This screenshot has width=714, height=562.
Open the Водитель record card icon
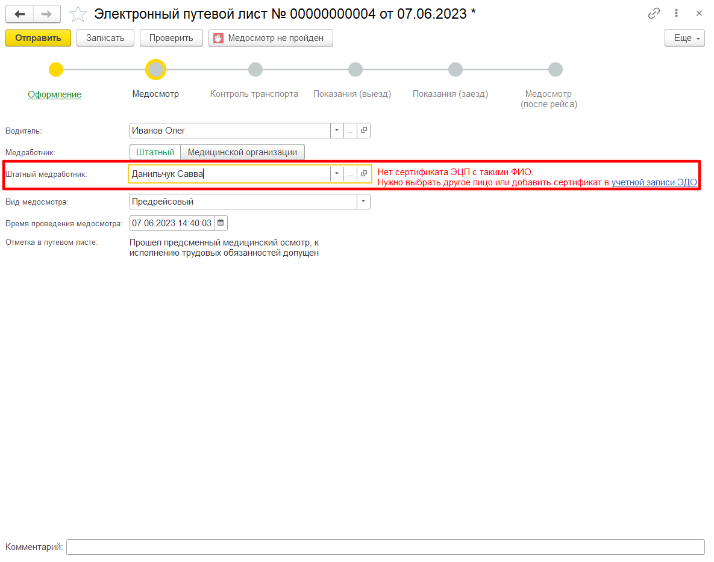point(363,131)
